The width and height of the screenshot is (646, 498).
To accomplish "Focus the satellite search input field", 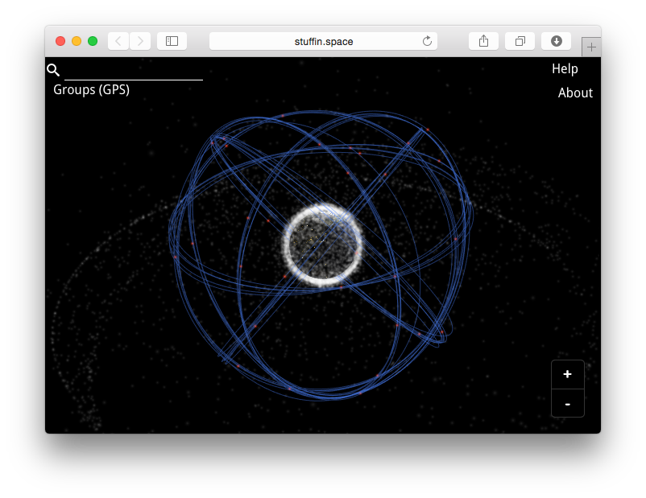I will point(133,71).
